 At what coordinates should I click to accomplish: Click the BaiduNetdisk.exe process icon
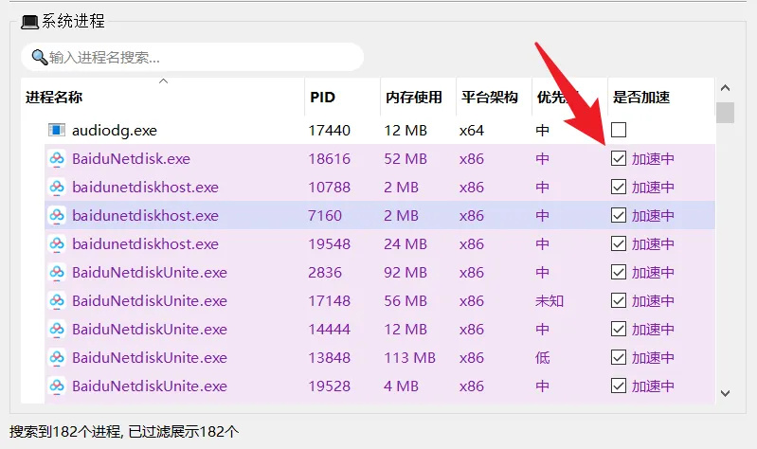point(57,158)
